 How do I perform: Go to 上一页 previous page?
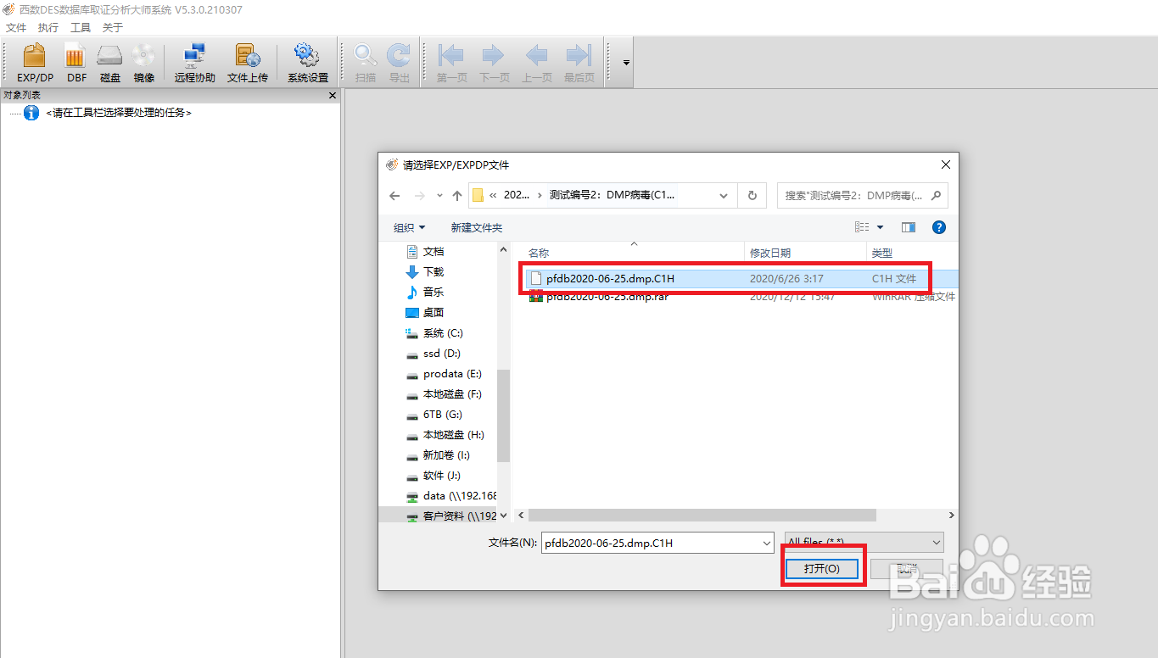pos(536,64)
